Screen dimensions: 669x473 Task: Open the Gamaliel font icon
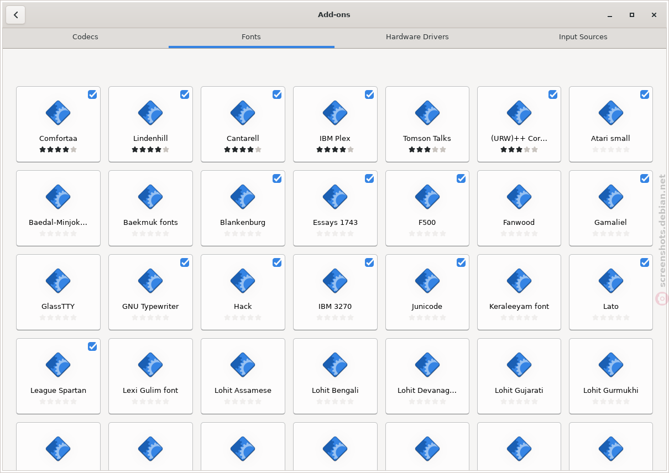click(611, 197)
